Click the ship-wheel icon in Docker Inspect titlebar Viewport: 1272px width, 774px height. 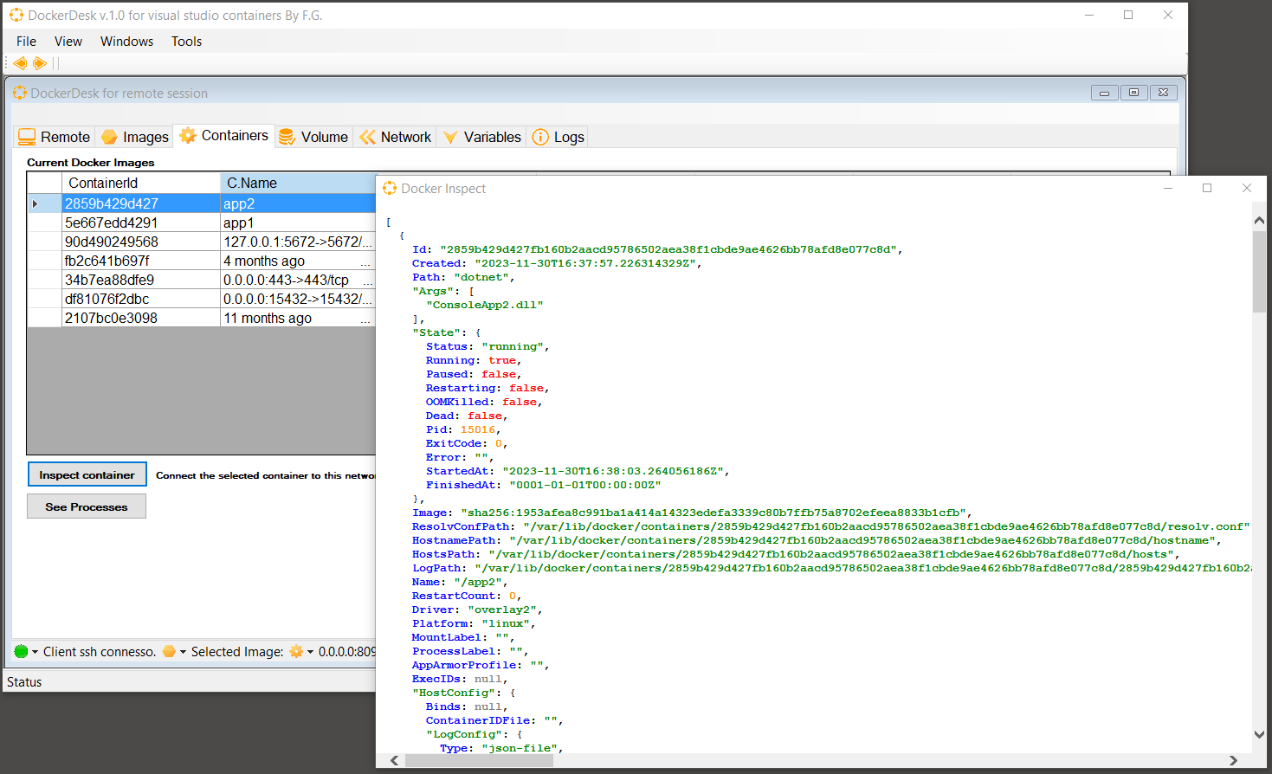(x=390, y=188)
